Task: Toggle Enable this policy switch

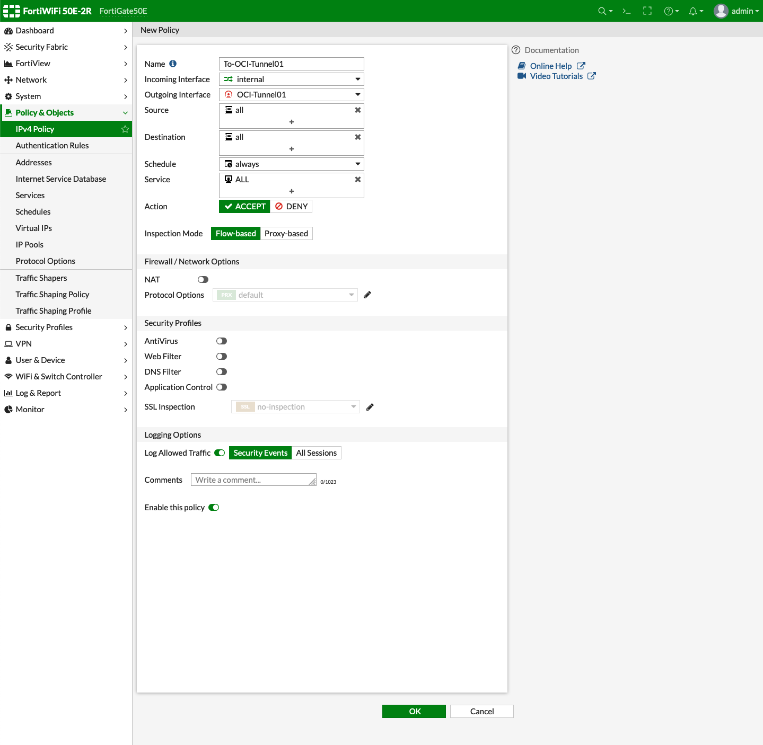Action: [214, 508]
